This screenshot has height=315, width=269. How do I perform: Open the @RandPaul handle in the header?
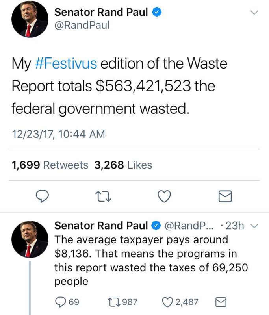pos(82,25)
